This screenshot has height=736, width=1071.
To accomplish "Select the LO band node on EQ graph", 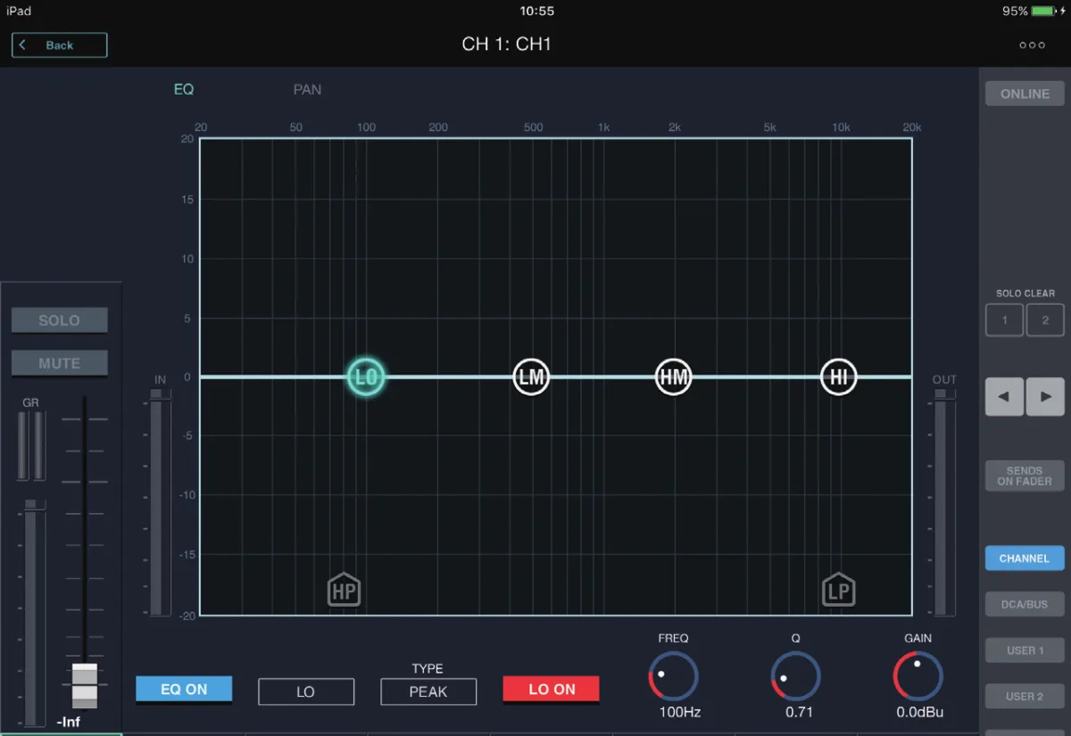I will 366,376.
